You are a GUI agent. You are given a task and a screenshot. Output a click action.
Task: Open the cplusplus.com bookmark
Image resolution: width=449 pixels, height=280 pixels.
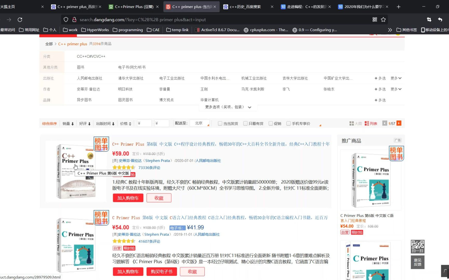coord(266,30)
